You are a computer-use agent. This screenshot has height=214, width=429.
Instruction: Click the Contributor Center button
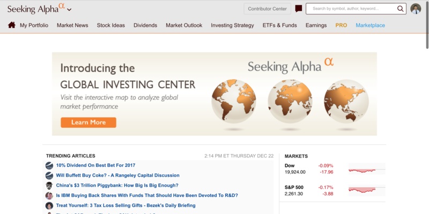coord(267,9)
